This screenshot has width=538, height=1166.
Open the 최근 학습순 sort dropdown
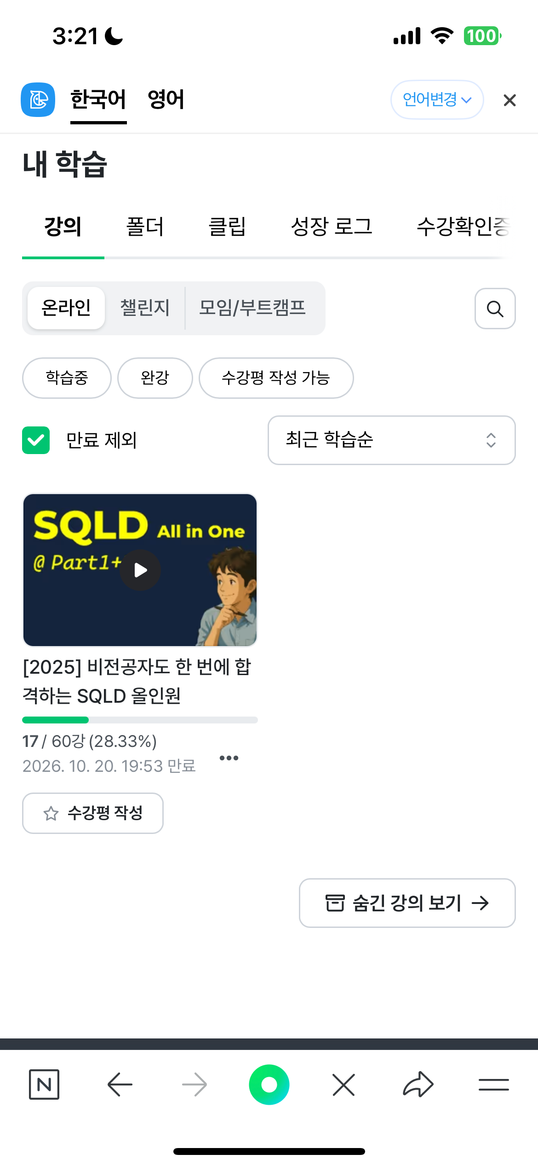391,440
